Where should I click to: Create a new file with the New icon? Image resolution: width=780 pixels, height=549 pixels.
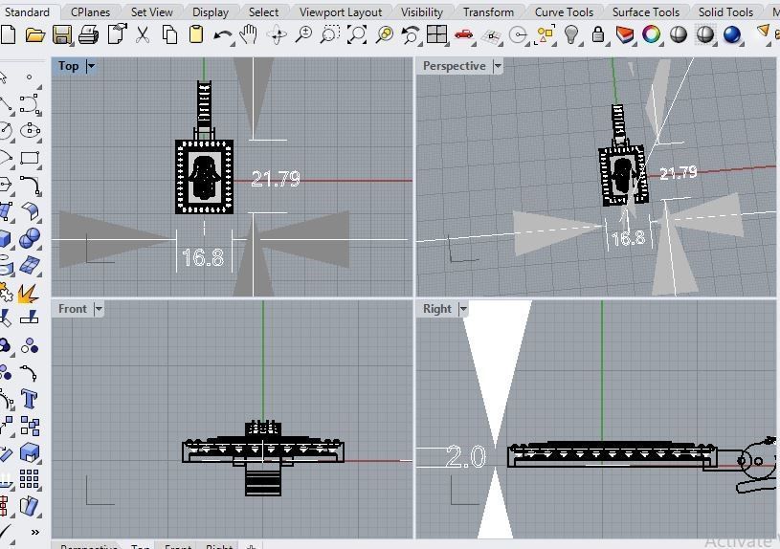pyautogui.click(x=8, y=34)
